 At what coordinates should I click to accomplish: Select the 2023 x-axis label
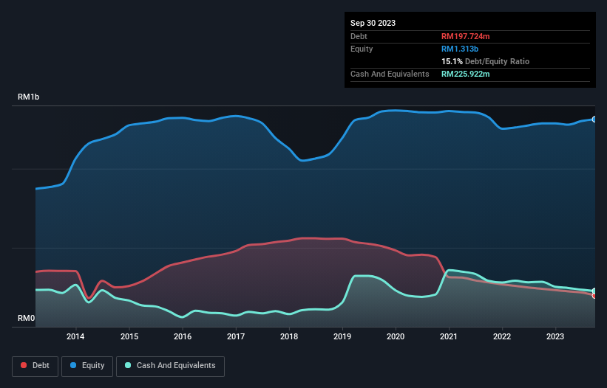pos(555,337)
